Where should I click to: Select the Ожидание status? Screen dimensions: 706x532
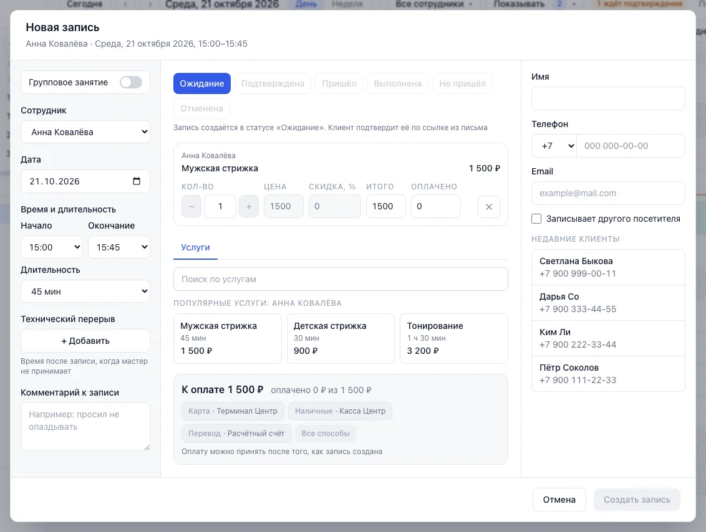(201, 83)
